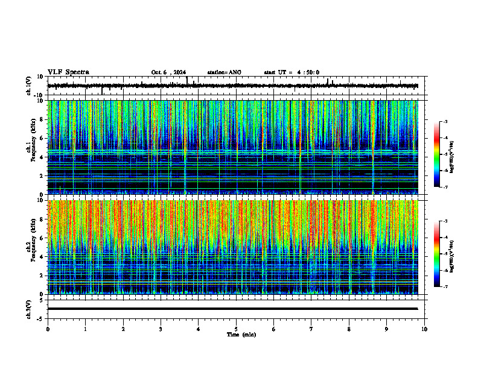
Task: Click inside the ch.1 spectrogram panel
Action: coord(232,147)
